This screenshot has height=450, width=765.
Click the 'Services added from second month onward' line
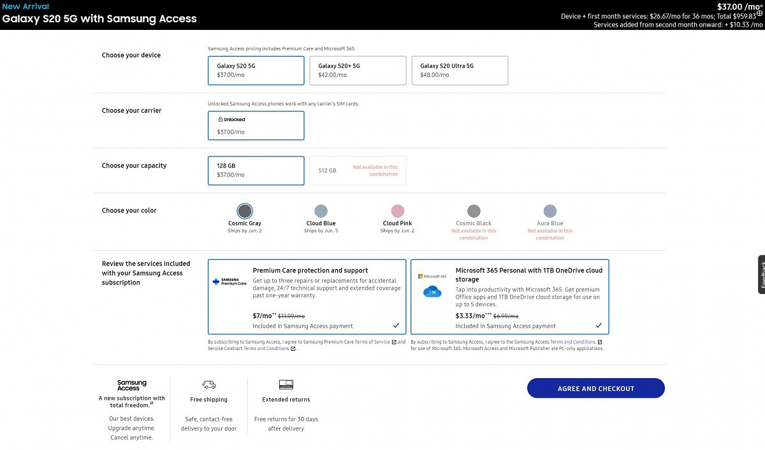pyautogui.click(x=676, y=25)
